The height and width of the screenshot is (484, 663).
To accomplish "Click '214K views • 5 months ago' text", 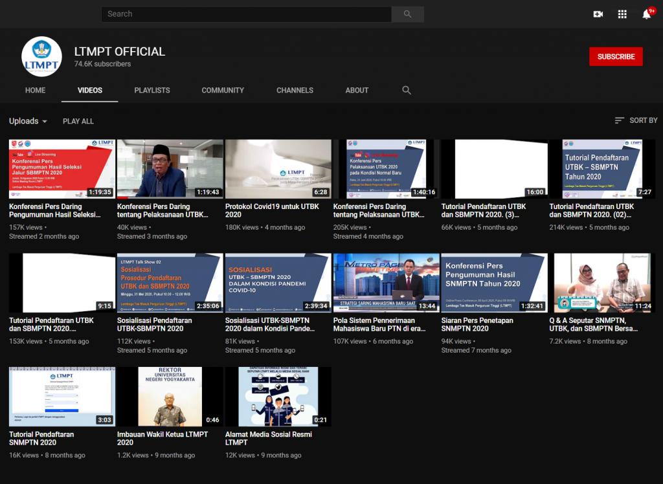I will coord(589,227).
